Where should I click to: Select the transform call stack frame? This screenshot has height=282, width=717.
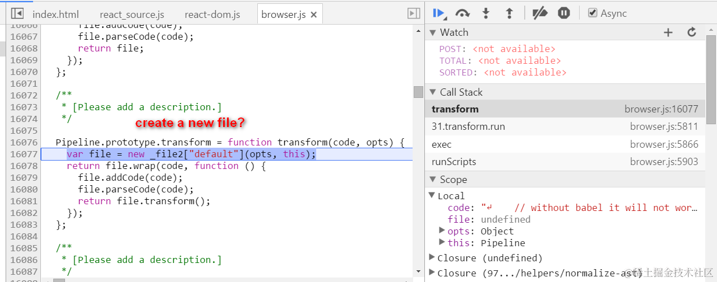[565, 109]
